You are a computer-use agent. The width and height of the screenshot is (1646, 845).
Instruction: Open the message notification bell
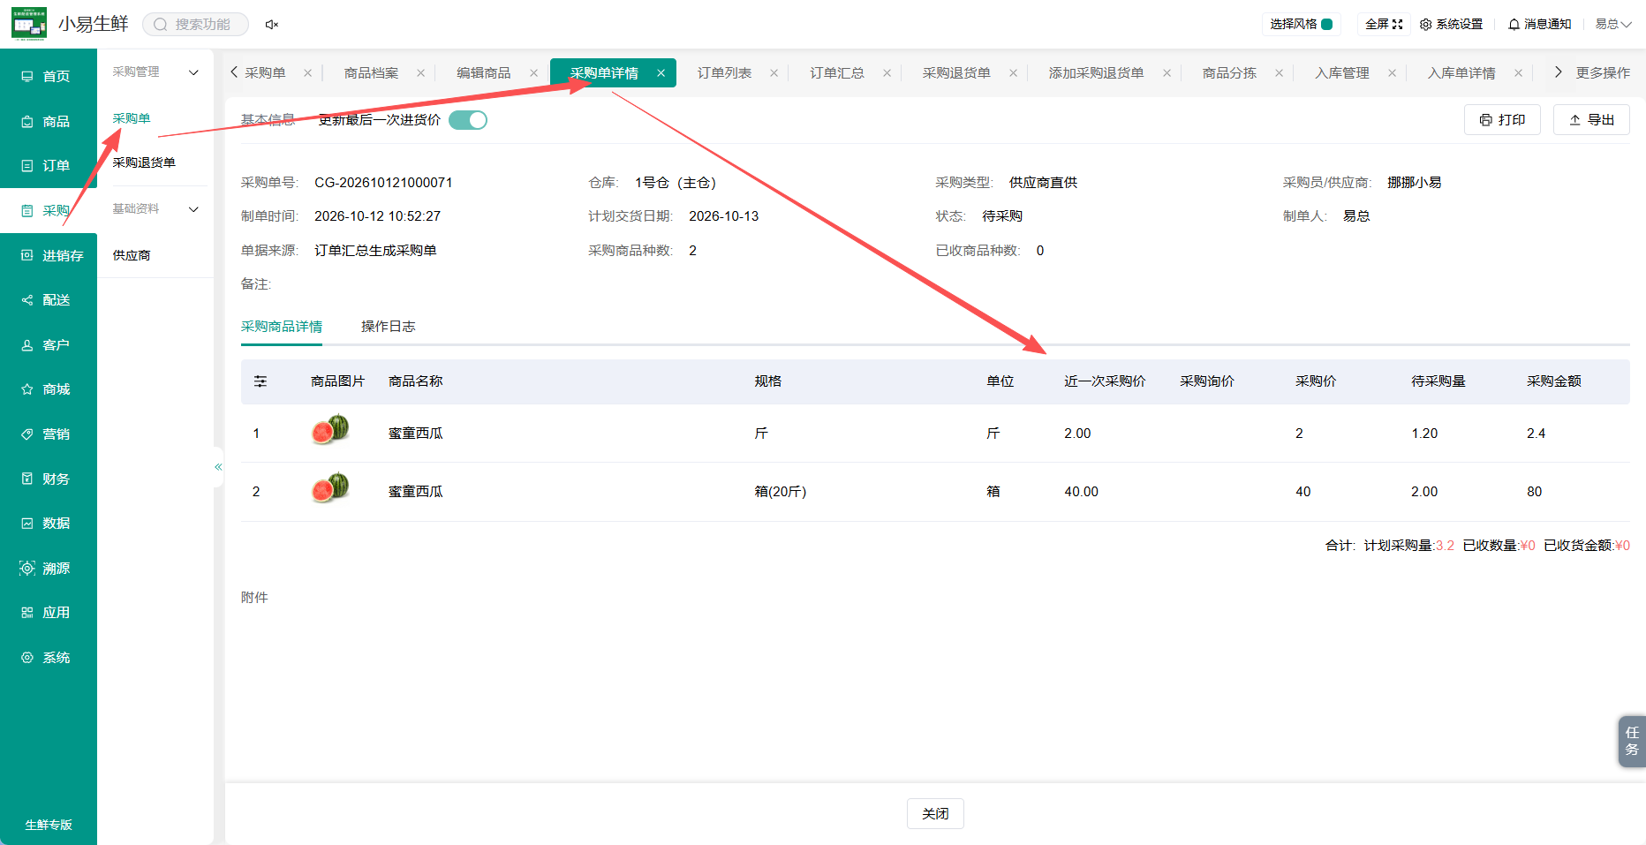tap(1514, 25)
